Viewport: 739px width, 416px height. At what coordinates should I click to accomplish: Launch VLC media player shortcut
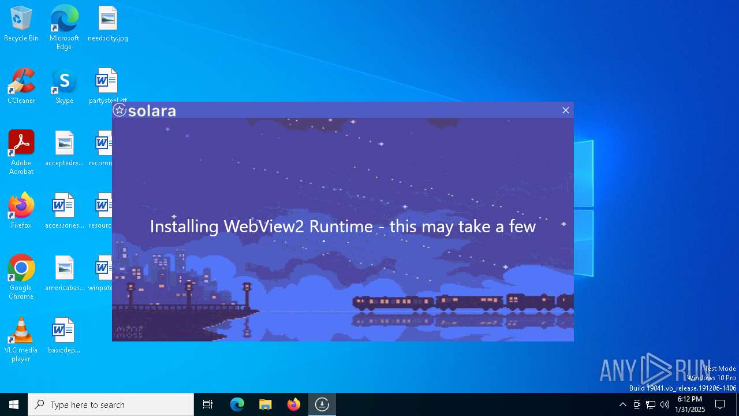tap(21, 340)
